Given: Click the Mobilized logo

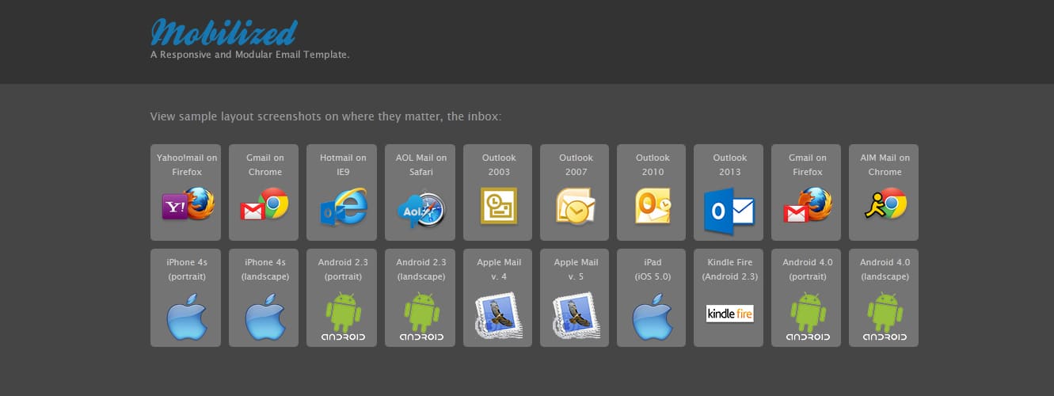Looking at the screenshot, I should pyautogui.click(x=223, y=32).
